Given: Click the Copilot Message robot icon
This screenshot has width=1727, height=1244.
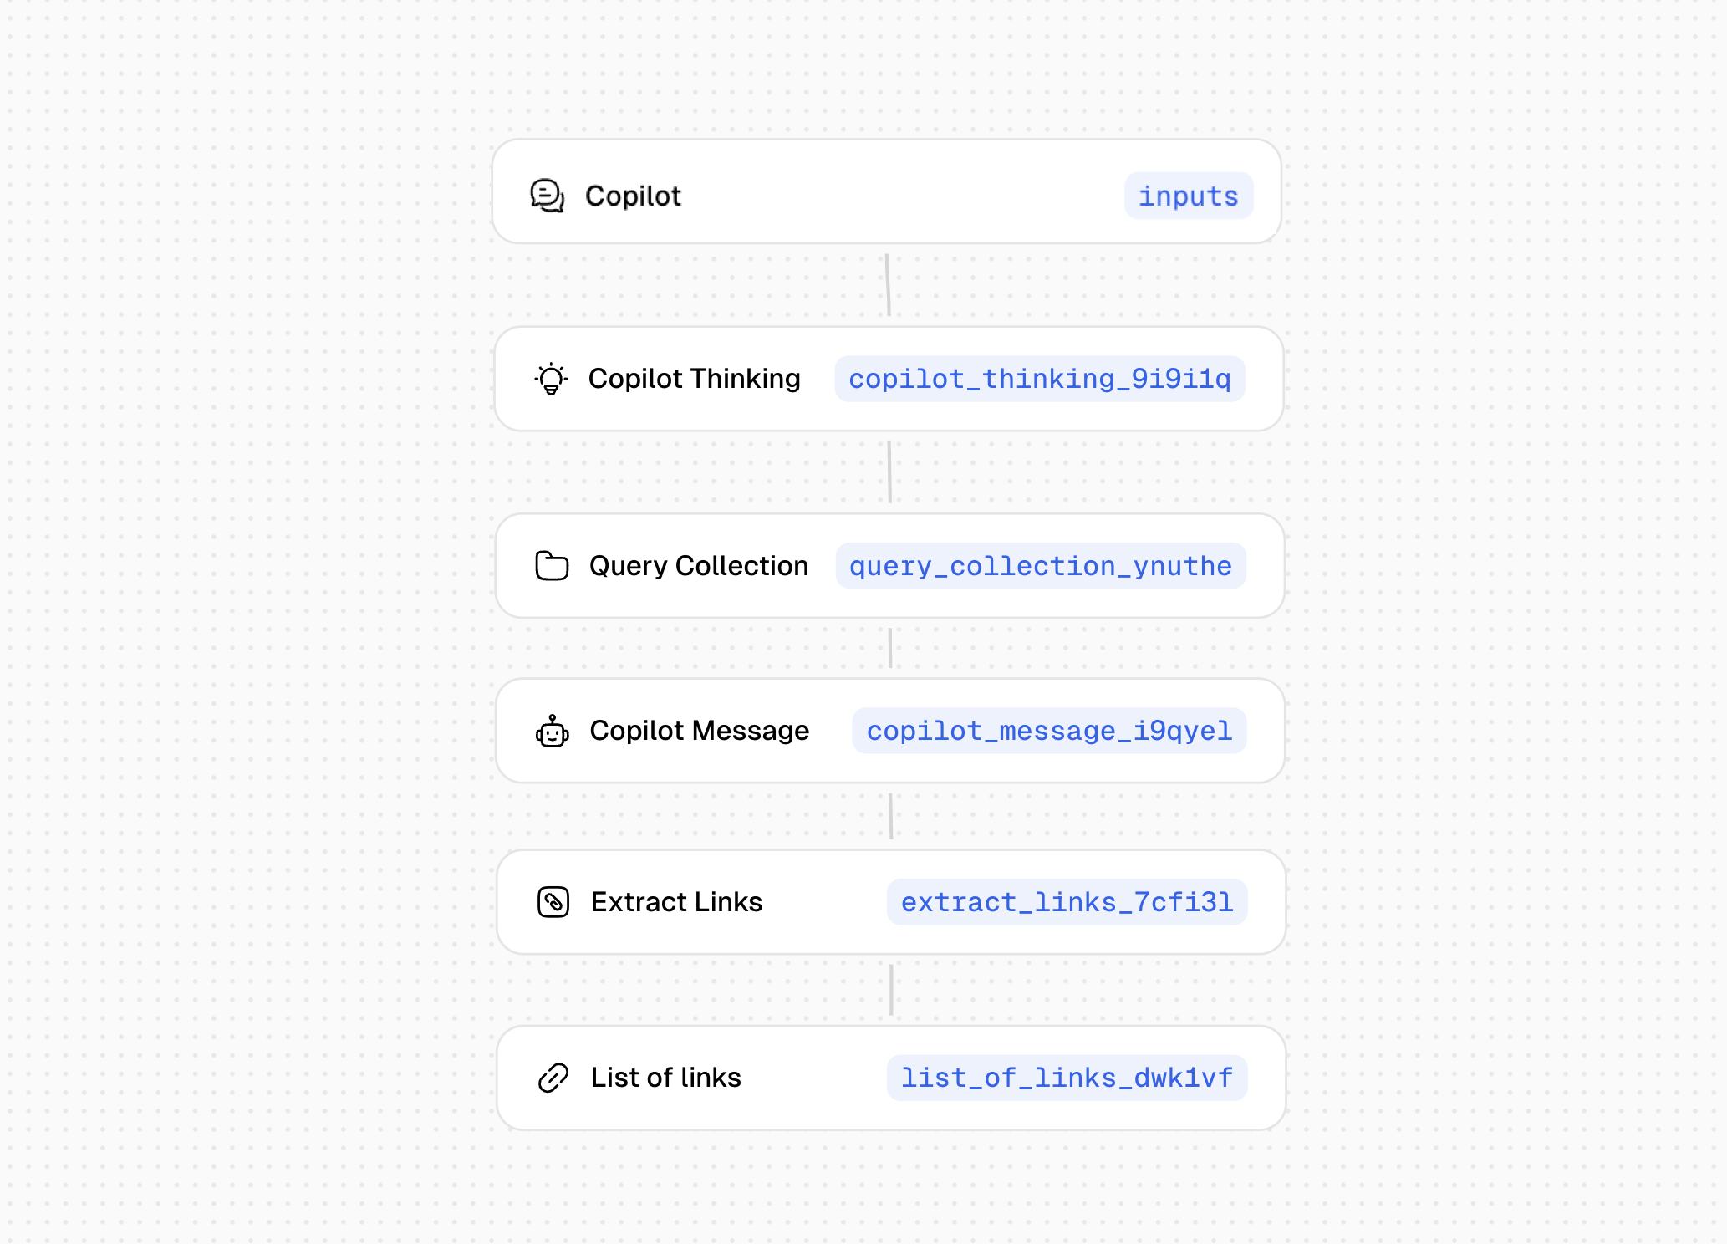Looking at the screenshot, I should click(552, 732).
